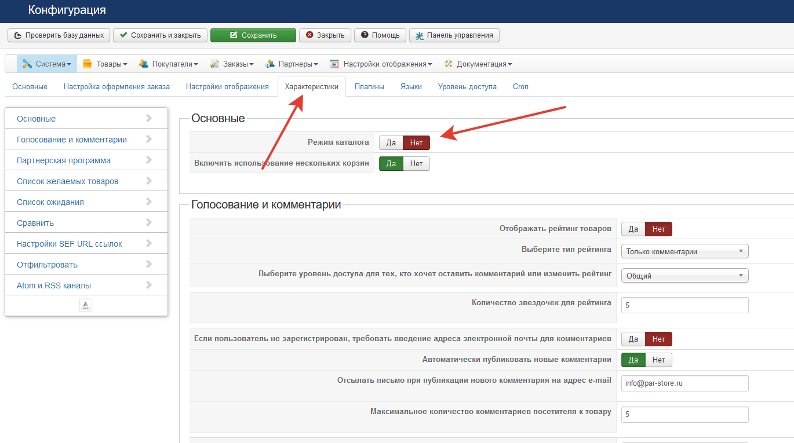Switch to the Плагины tab

(x=369, y=86)
